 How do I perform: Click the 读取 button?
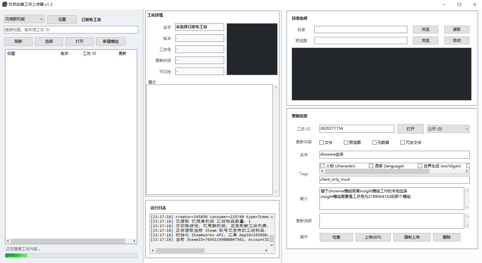tap(457, 29)
